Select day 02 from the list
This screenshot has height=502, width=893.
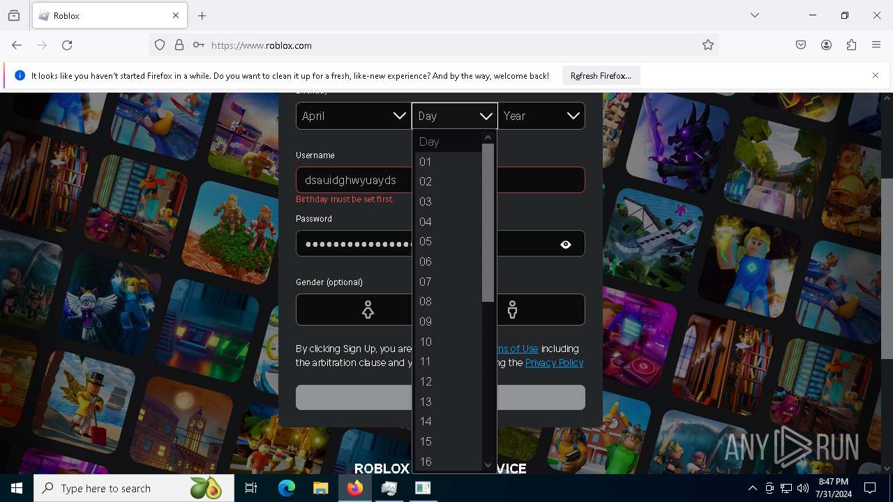tap(449, 181)
